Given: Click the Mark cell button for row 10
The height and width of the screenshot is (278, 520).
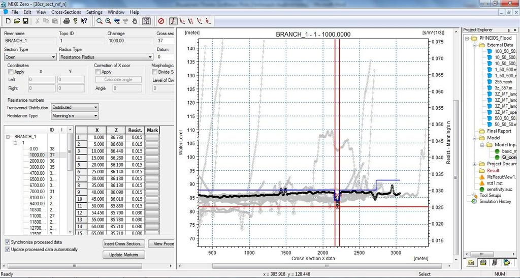Looking at the screenshot, I should (152, 199).
